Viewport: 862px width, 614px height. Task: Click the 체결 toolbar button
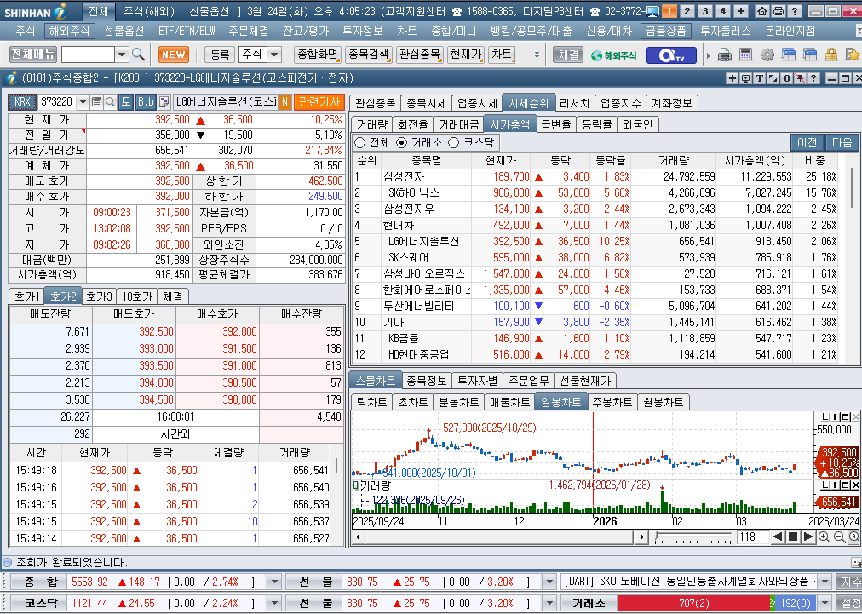568,55
